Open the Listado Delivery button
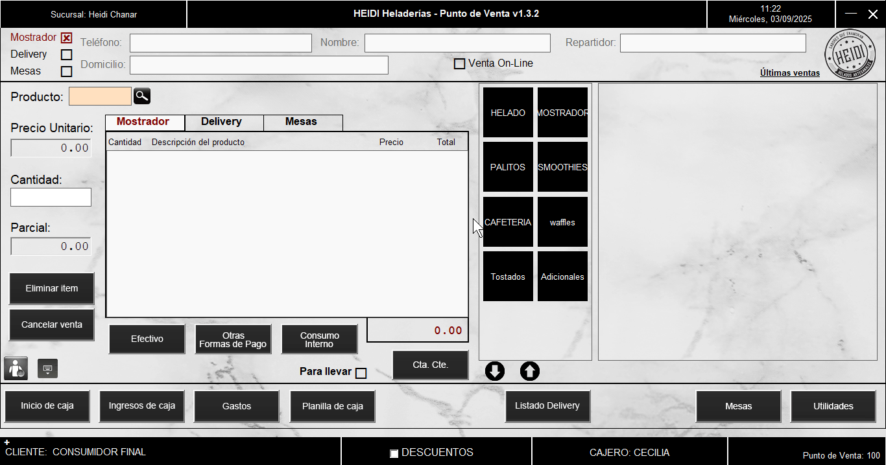Image resolution: width=886 pixels, height=465 pixels. tap(547, 407)
